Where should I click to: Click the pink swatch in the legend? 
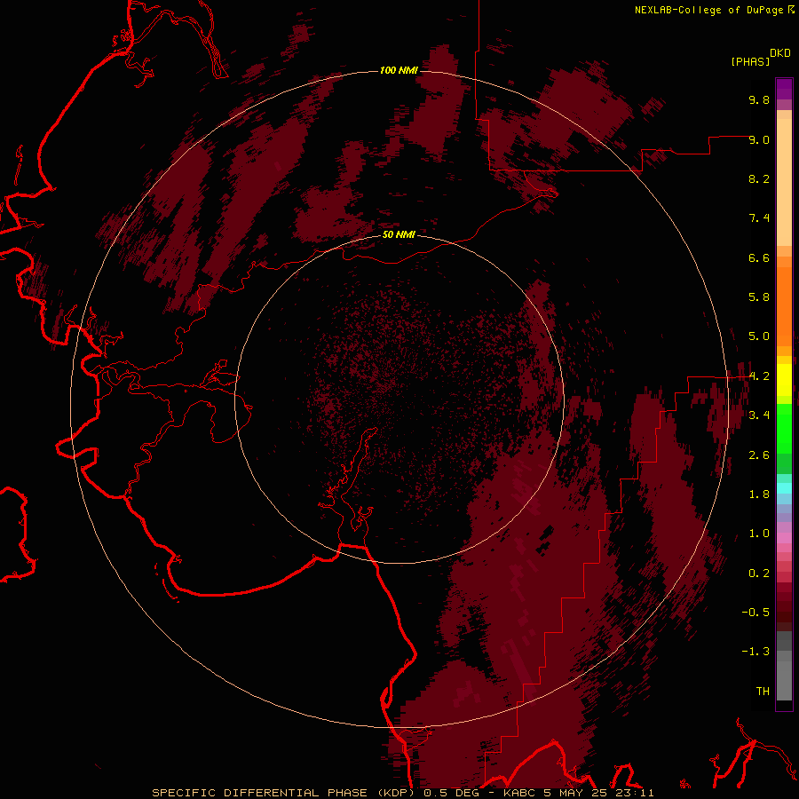coord(784,538)
